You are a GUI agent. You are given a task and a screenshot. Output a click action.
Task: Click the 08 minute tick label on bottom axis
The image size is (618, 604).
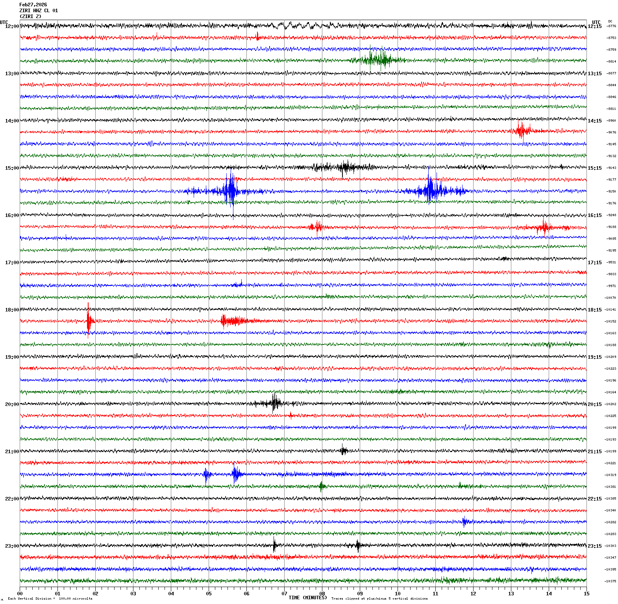pos(322,594)
